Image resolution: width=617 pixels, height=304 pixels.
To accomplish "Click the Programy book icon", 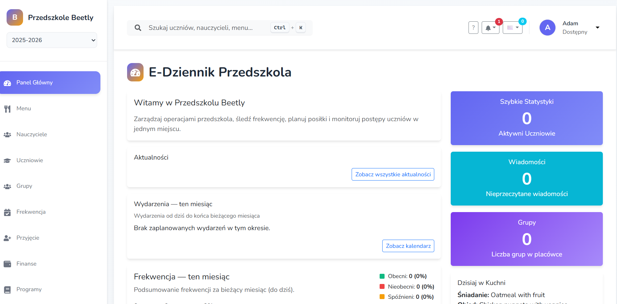I will tap(7, 290).
